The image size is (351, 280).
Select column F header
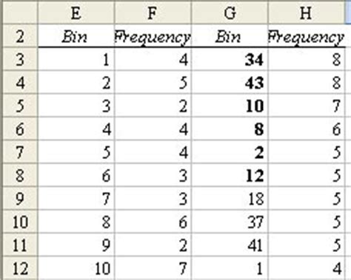pos(153,13)
